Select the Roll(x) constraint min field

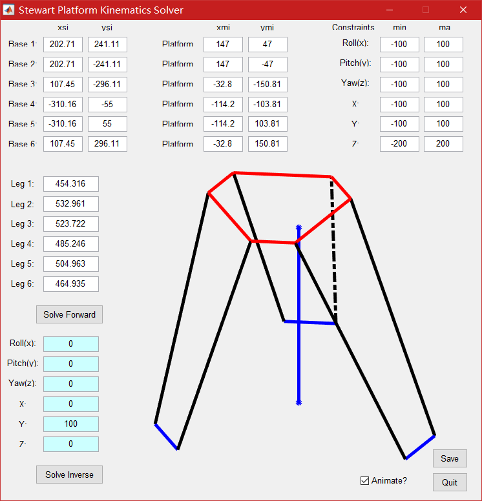pyautogui.click(x=399, y=45)
